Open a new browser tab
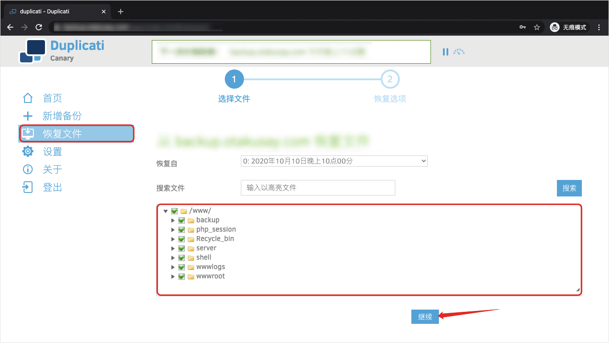 coord(120,12)
